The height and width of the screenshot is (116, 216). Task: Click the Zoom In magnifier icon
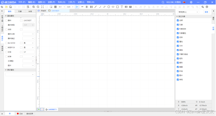(x=34, y=7)
